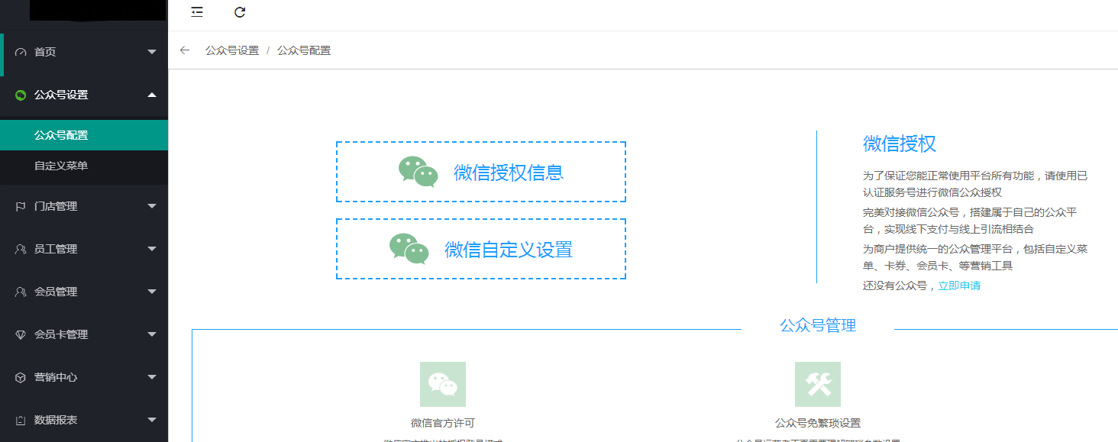1118x442 pixels.
Task: Click the person icon beside 会员管理
Action: (x=21, y=292)
